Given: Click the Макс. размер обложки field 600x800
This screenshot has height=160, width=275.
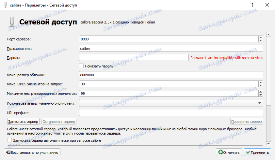Looking at the screenshot, I should point(171,75).
